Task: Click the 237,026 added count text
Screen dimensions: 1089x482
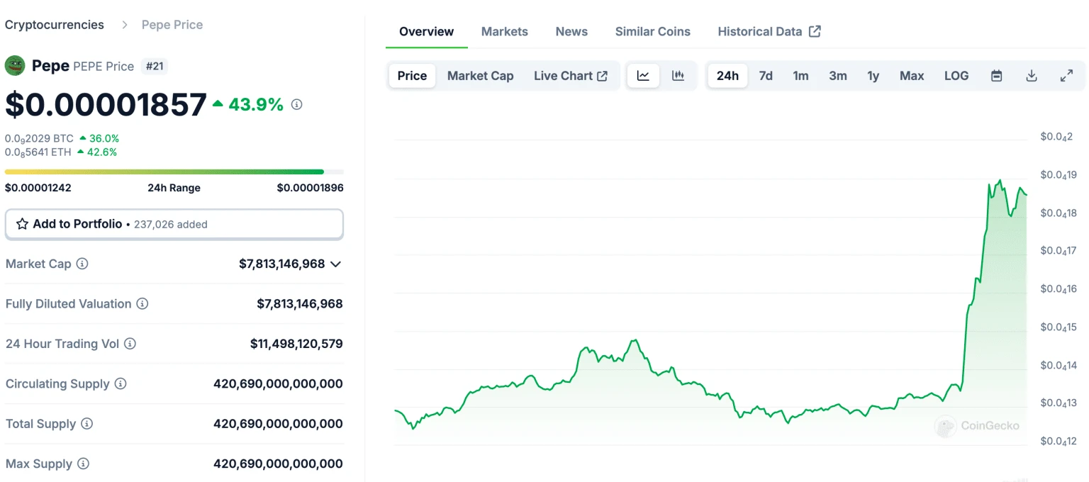Action: [x=171, y=225]
